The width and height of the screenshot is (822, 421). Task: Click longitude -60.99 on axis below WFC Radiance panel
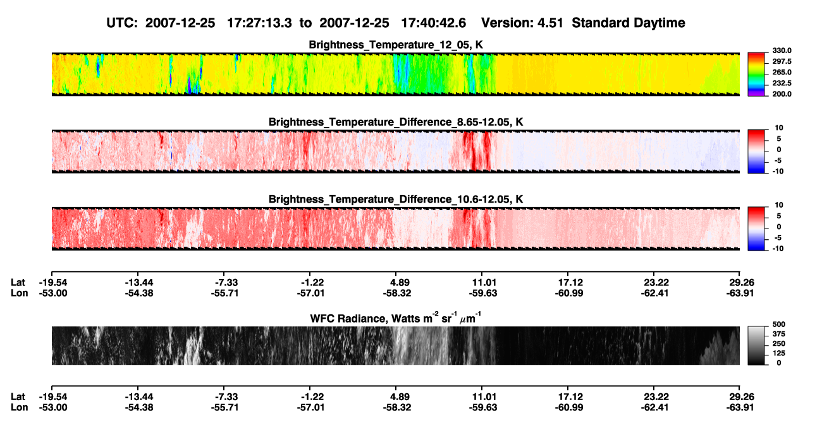coord(568,407)
